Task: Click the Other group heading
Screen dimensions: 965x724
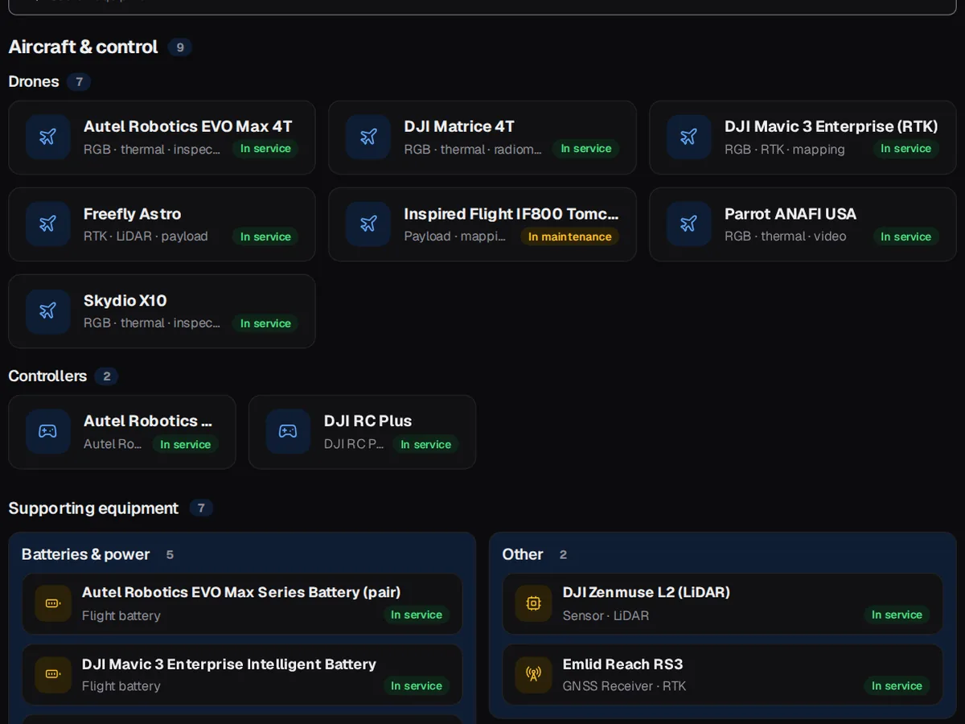Action: 523,554
